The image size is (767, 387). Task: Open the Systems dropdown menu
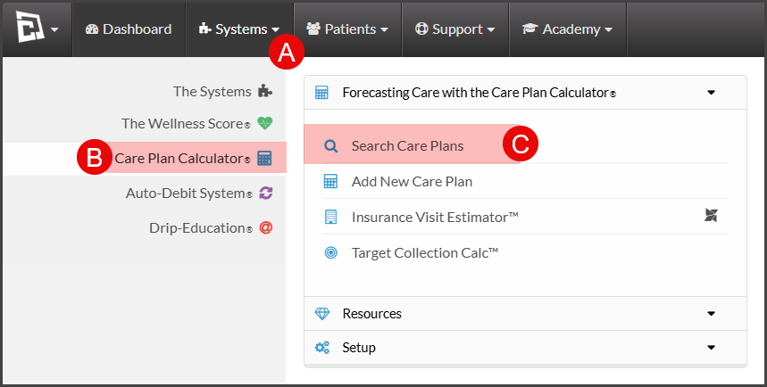(x=239, y=29)
